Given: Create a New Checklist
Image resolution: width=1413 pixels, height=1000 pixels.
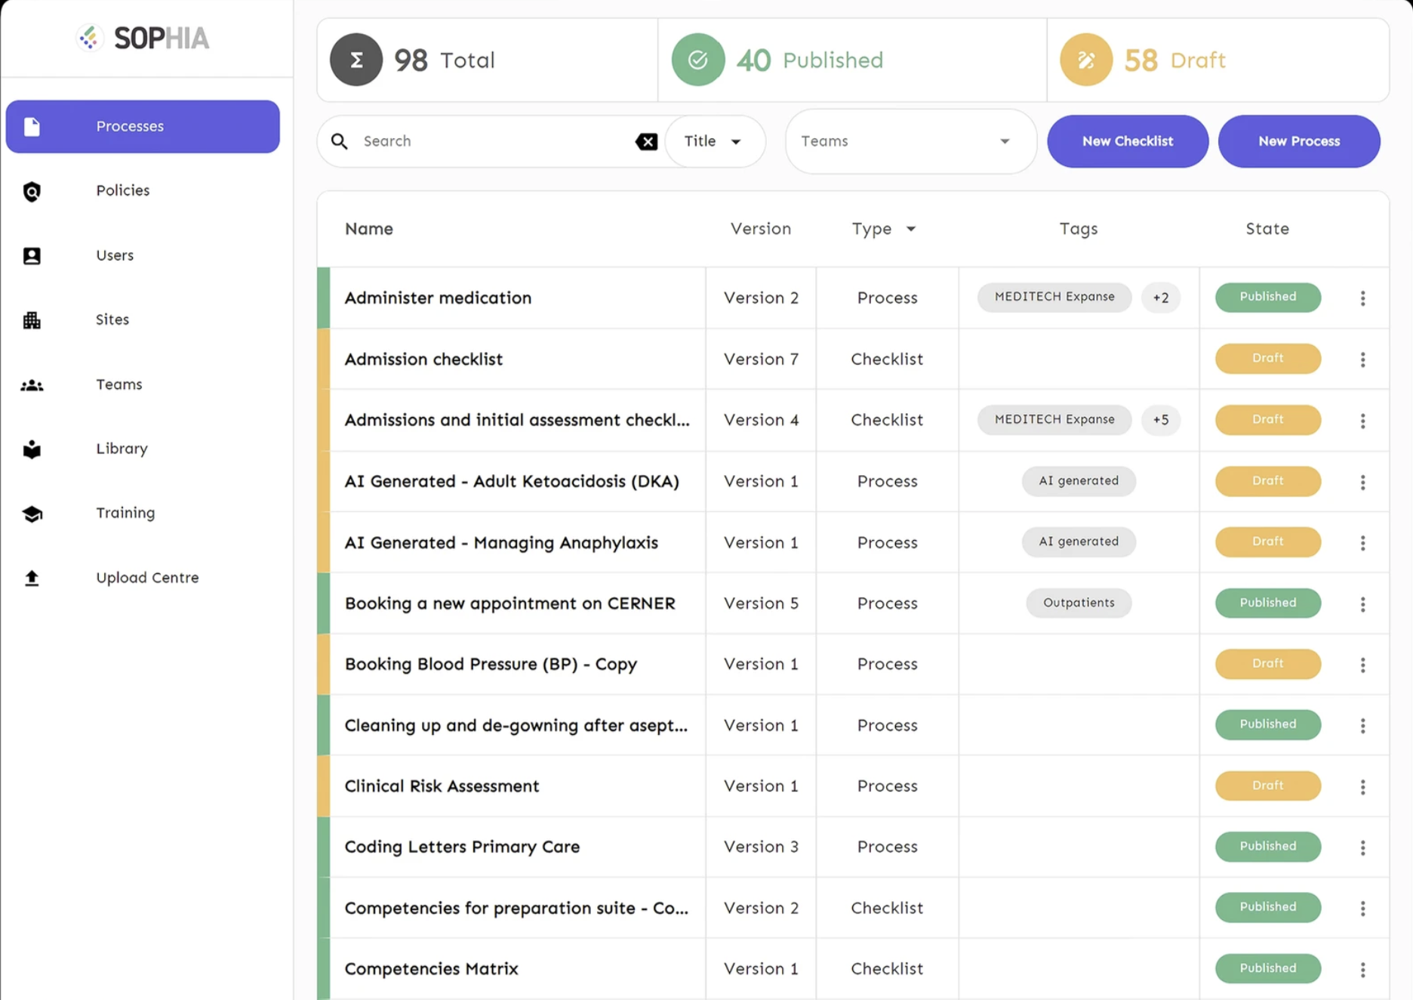Looking at the screenshot, I should point(1127,141).
